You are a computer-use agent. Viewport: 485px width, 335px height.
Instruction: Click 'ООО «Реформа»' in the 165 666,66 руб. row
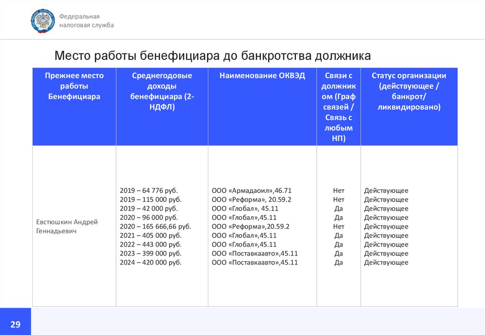coord(239,227)
